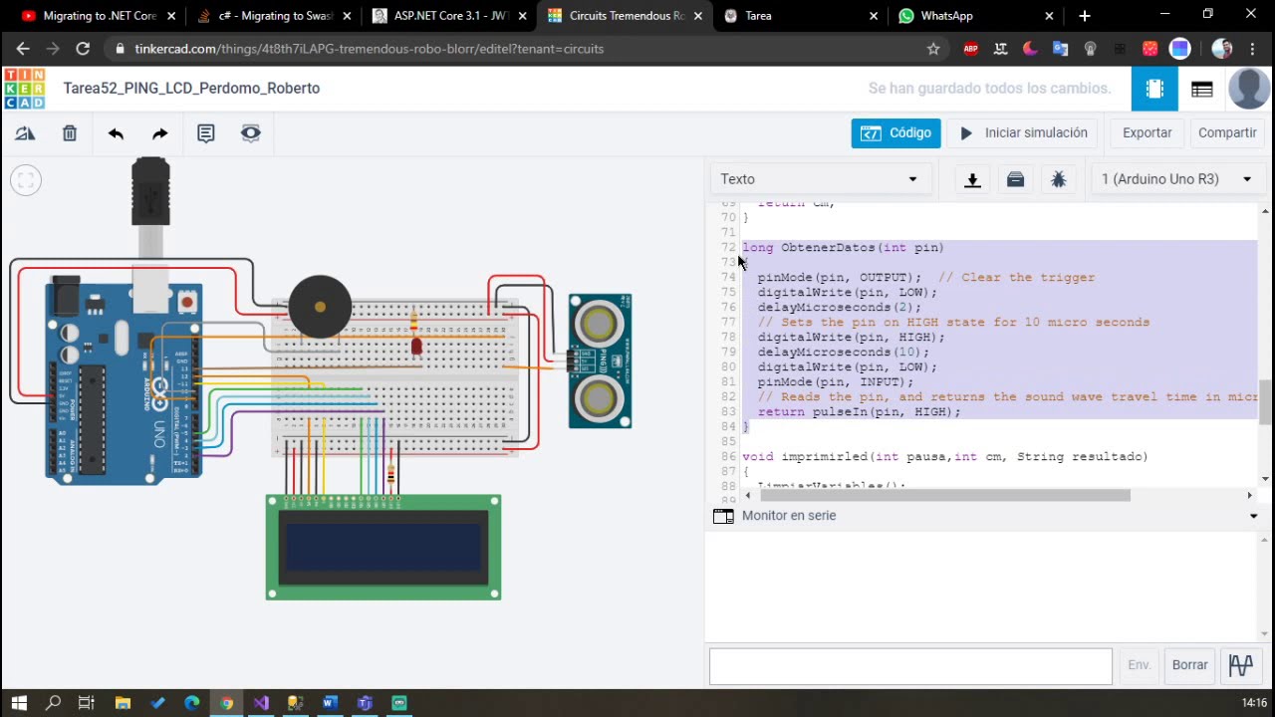Open the Google Translate extension
1275x717 pixels.
(1060, 49)
